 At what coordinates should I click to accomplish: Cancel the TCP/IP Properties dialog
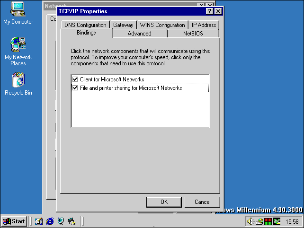(202, 202)
